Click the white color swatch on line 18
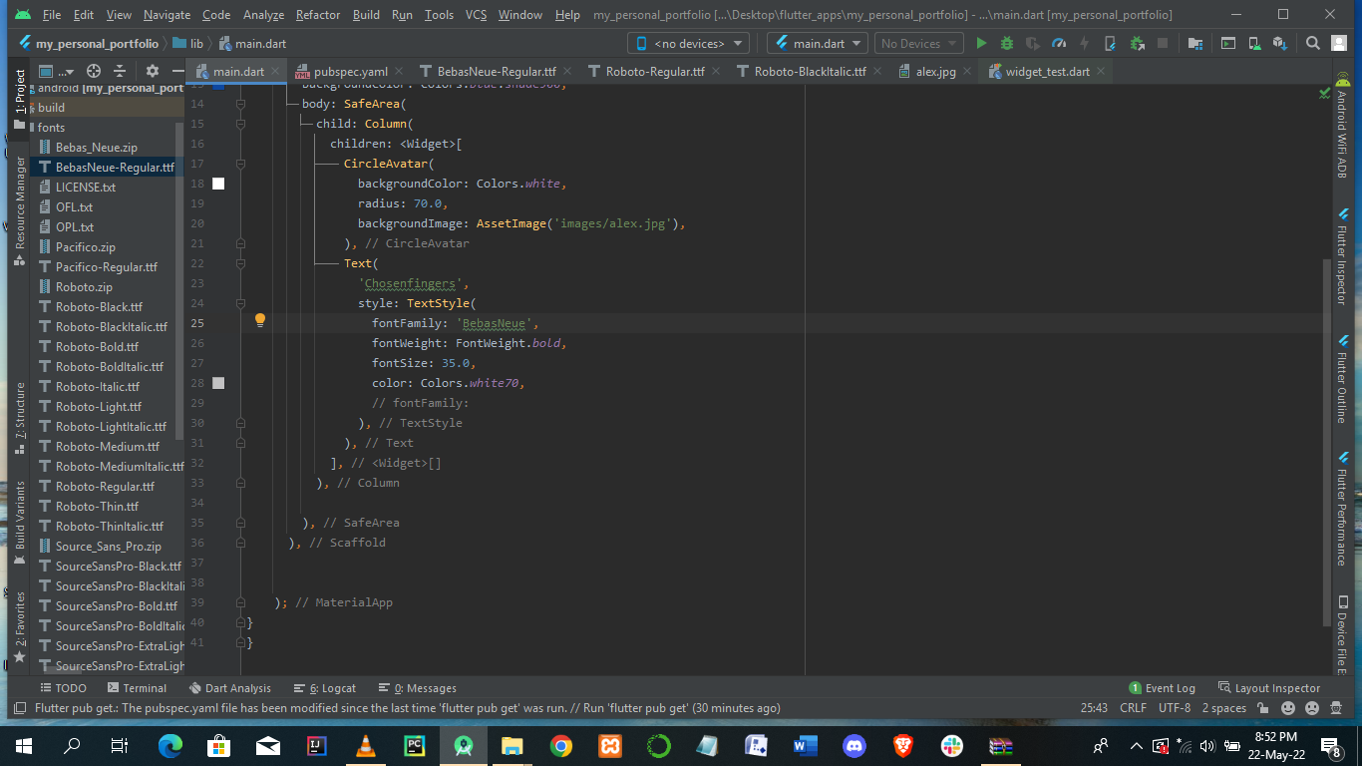 (x=218, y=184)
